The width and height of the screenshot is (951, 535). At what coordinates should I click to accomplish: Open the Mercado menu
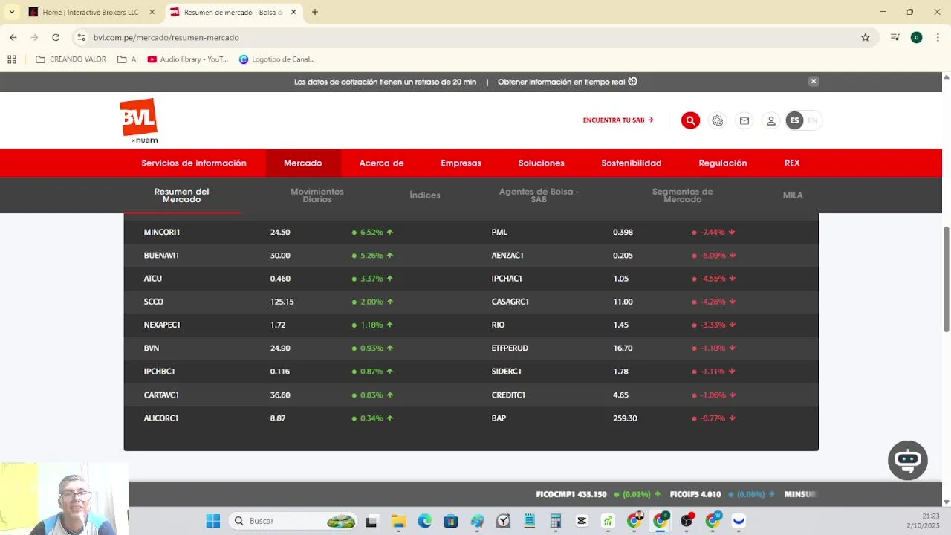coord(302,163)
